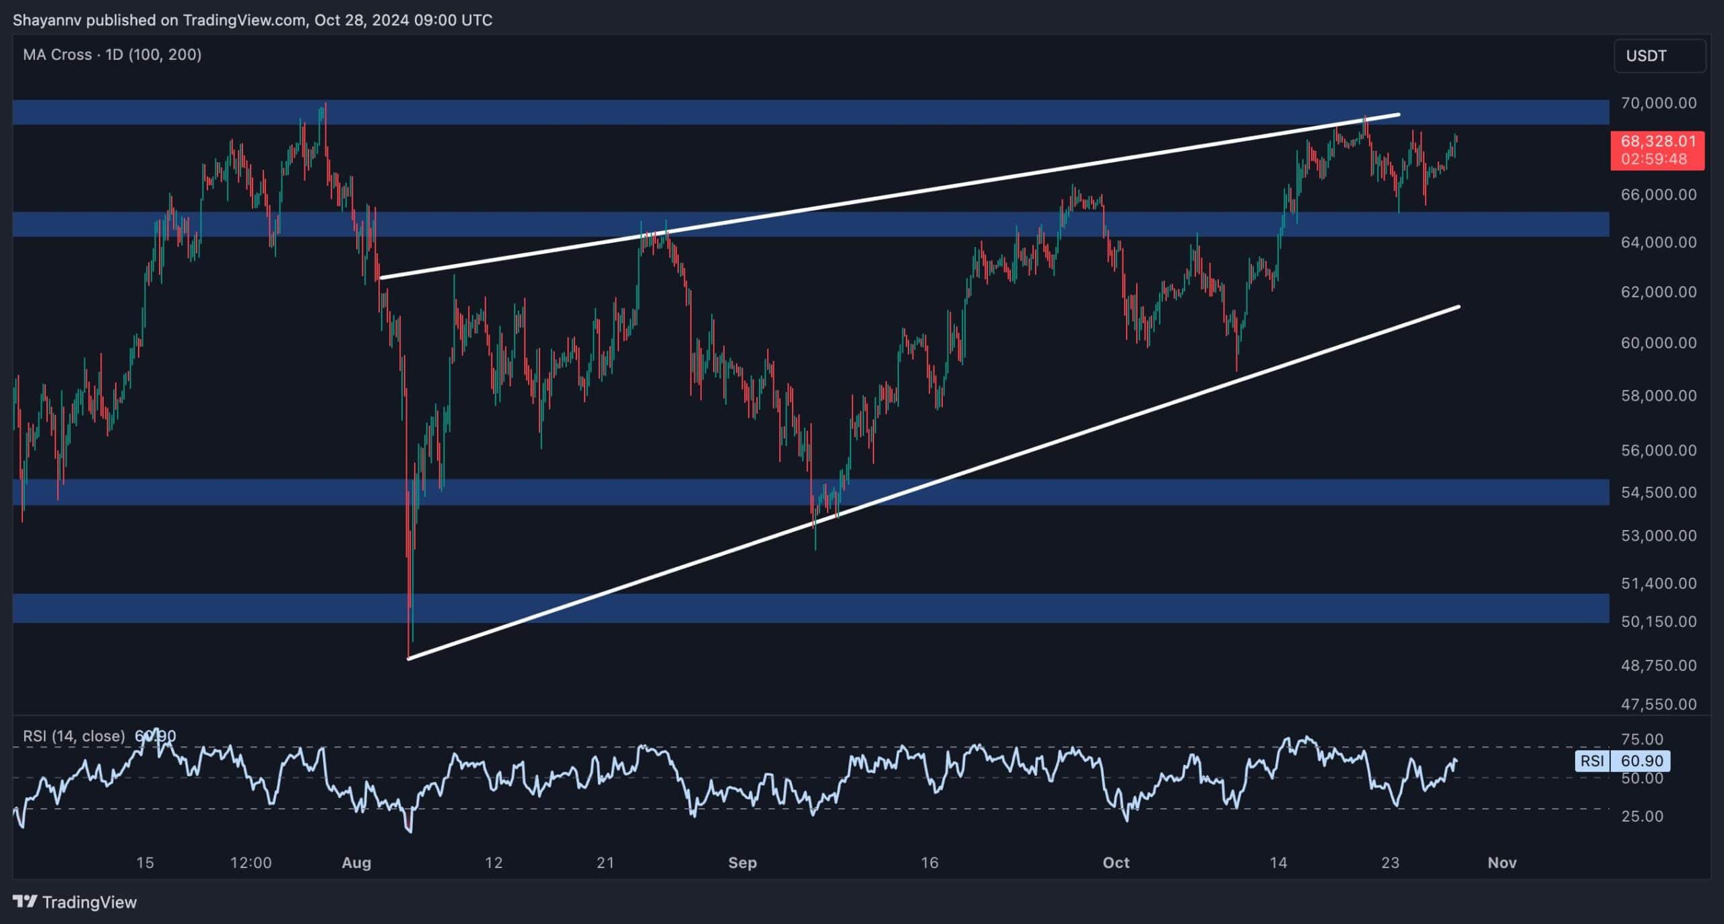Click the Nov label on time axis

1501,863
